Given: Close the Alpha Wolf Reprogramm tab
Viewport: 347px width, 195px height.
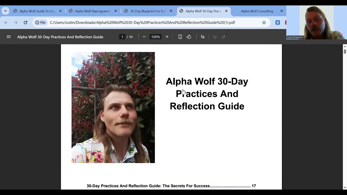Looking at the screenshot, I should [x=116, y=11].
